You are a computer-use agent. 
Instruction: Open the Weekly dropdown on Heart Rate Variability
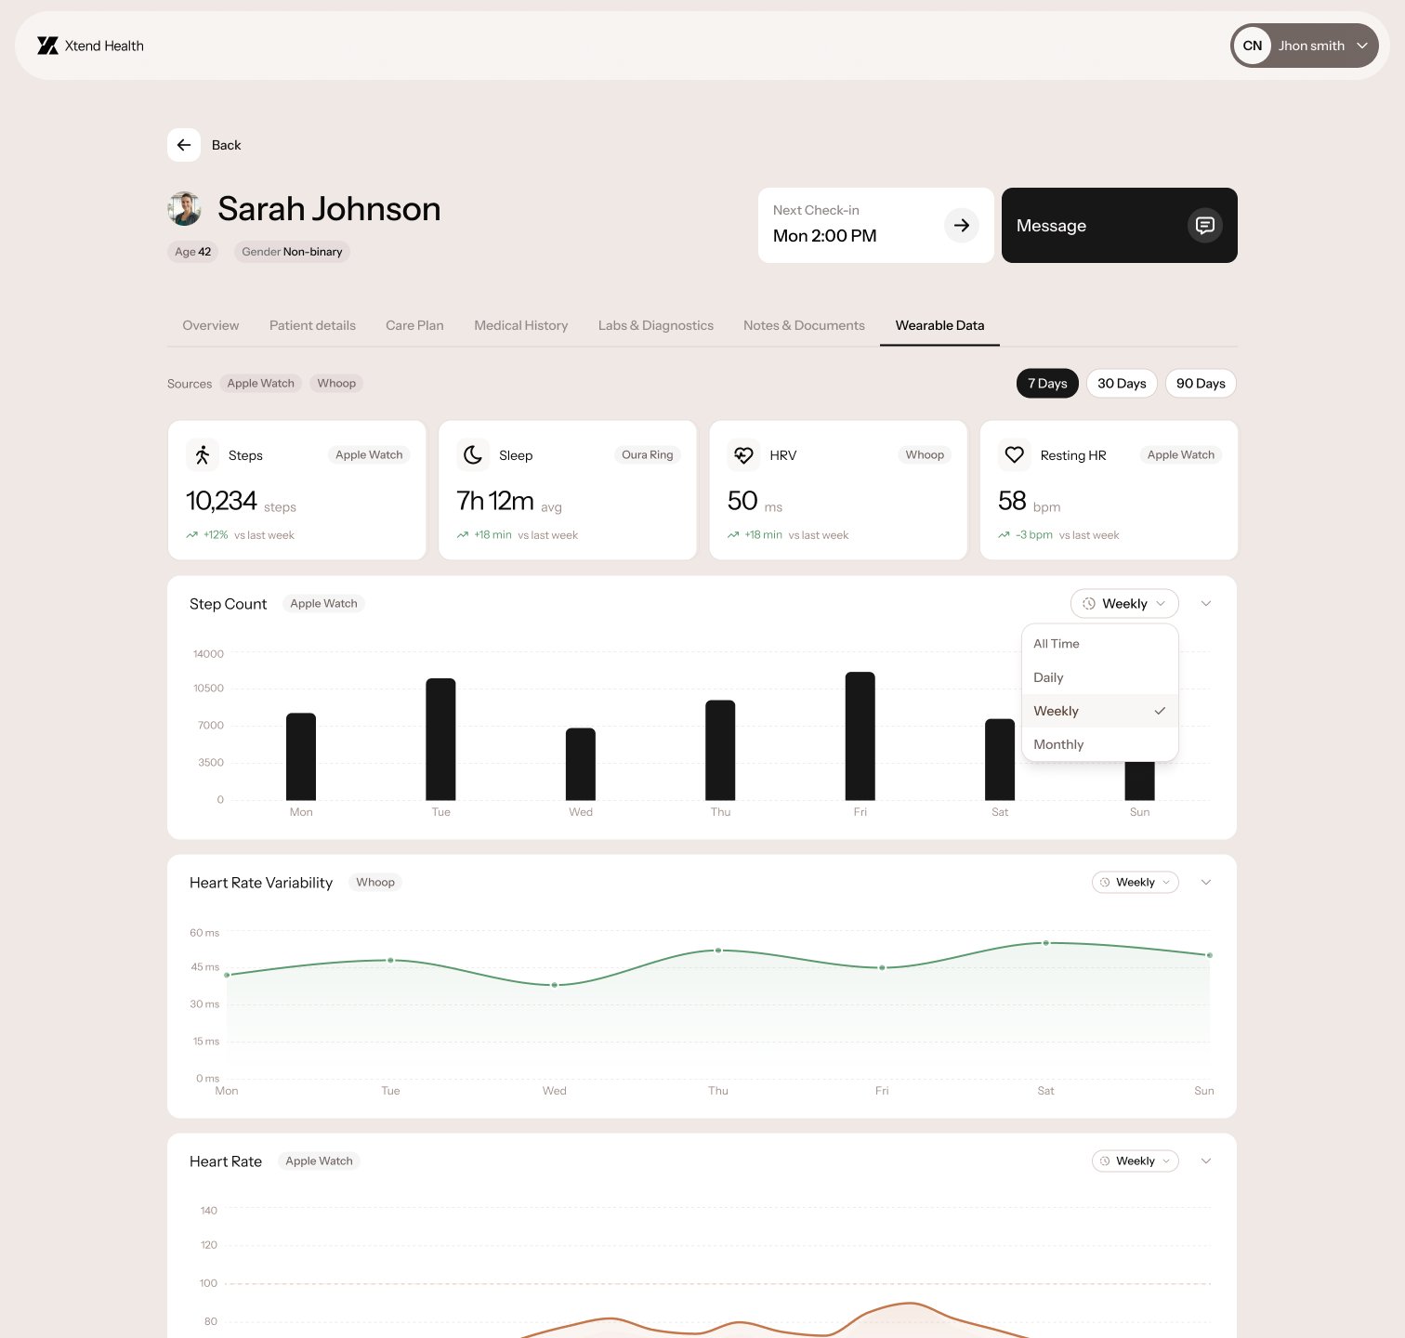click(x=1135, y=882)
